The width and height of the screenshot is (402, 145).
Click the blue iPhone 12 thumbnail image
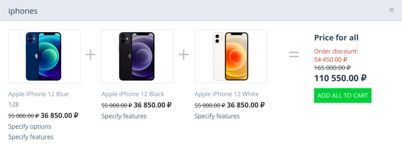pos(44,56)
